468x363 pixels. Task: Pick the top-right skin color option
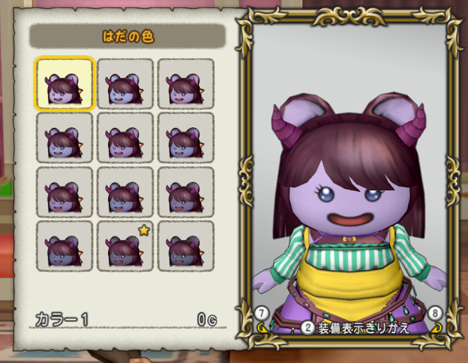(x=186, y=83)
